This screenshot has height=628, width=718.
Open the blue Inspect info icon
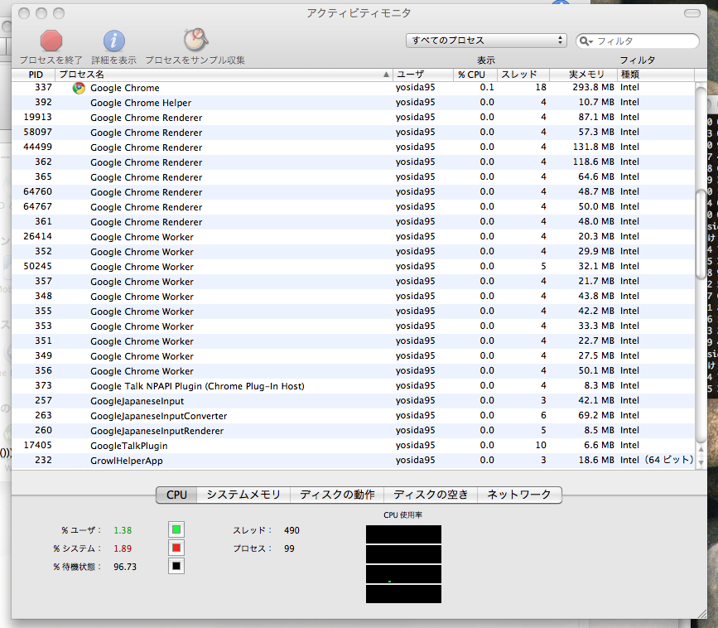point(114,41)
